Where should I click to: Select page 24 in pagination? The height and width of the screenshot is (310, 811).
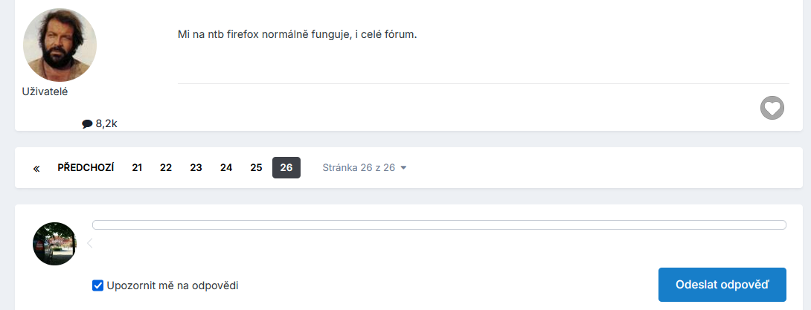coord(226,168)
